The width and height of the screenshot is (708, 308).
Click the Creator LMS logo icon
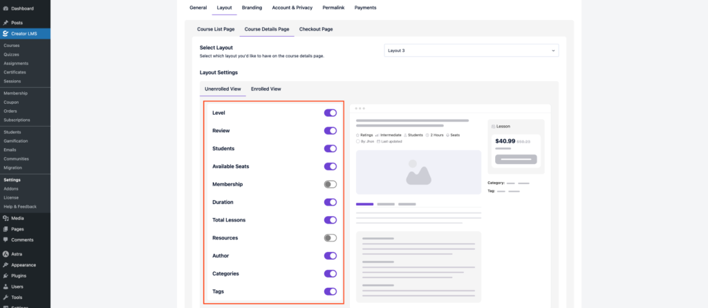click(x=6, y=33)
